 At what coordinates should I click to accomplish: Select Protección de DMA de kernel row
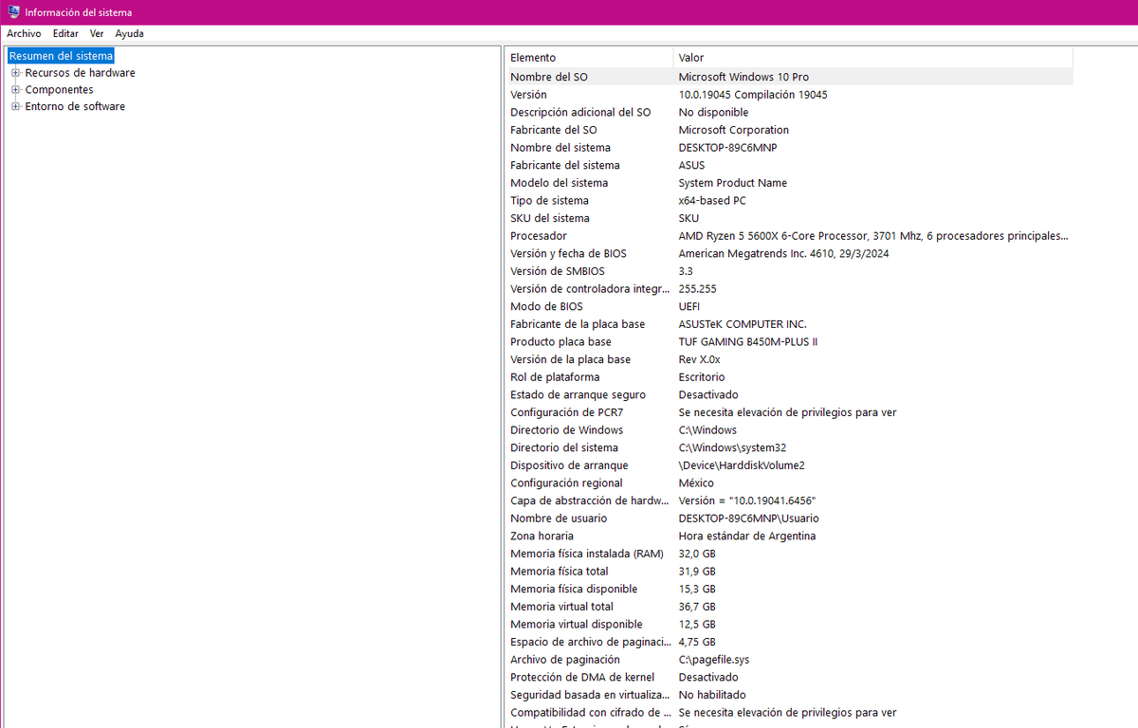coord(789,678)
